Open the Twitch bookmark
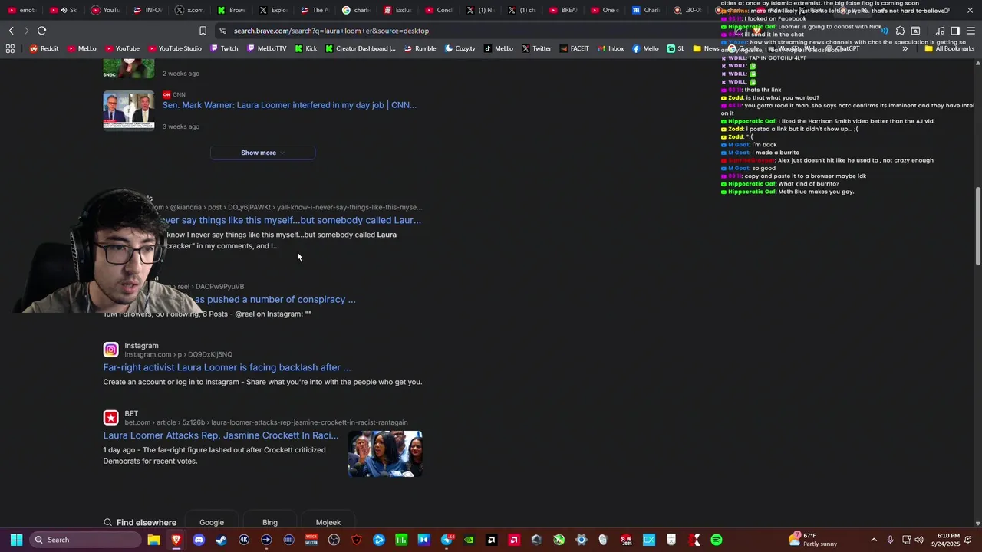 point(224,48)
